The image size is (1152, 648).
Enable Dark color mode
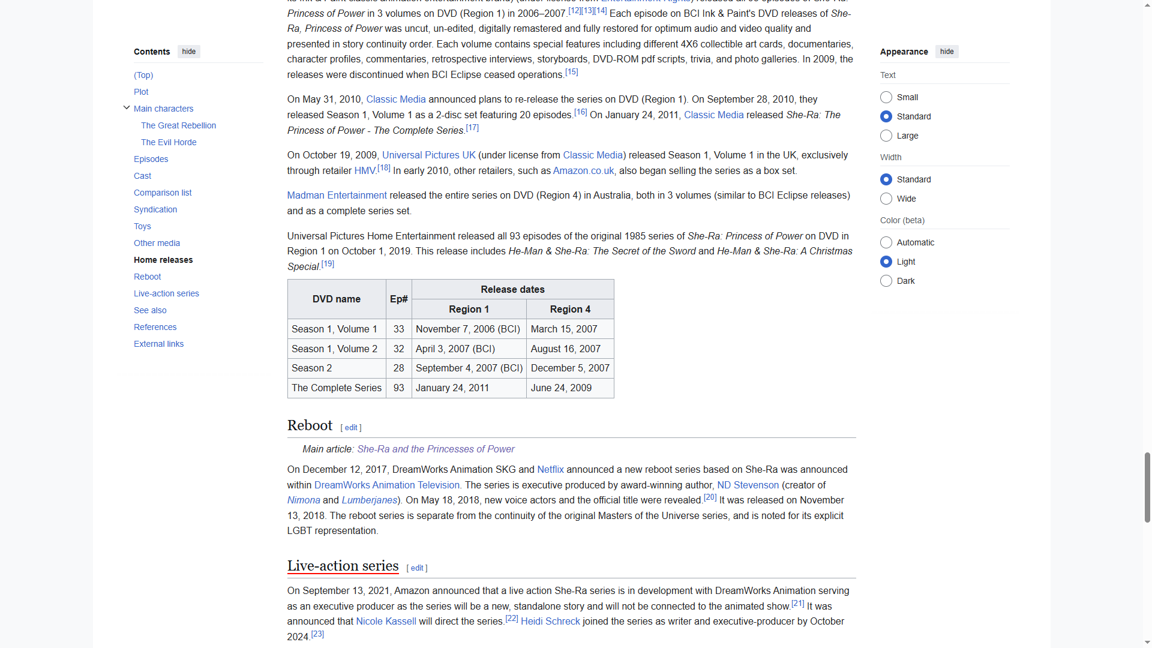tap(886, 281)
